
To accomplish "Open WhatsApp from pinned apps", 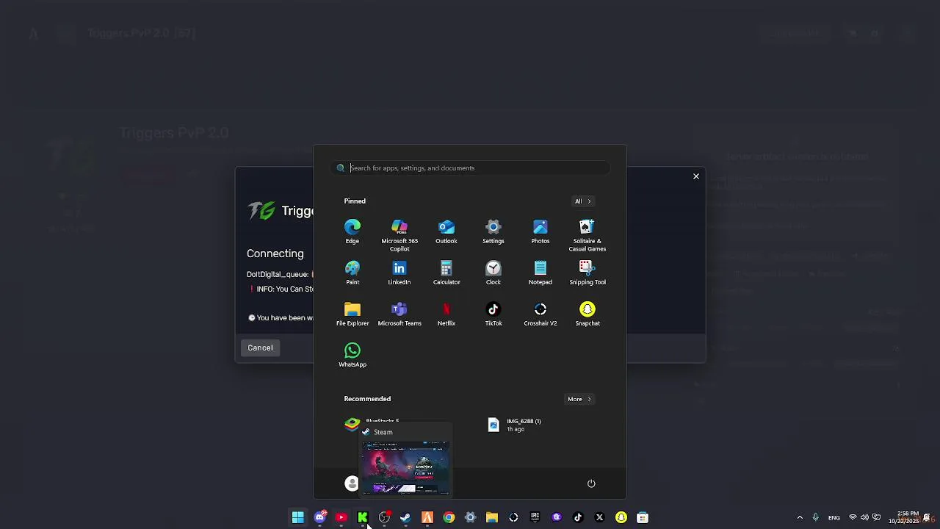I will point(352,354).
